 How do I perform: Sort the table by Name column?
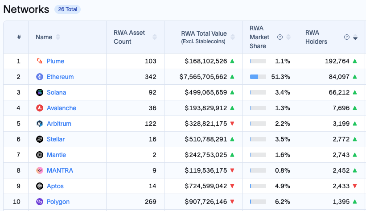(58, 37)
